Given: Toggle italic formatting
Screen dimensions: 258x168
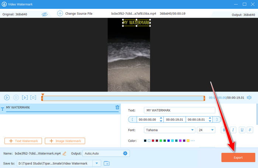Looking at the screenshot, I should pyautogui.click(x=233, y=130).
